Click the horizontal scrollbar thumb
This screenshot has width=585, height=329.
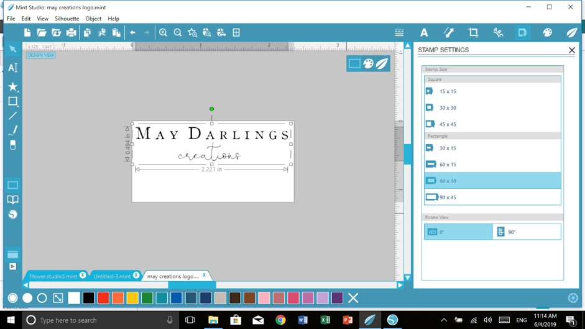coord(192,285)
